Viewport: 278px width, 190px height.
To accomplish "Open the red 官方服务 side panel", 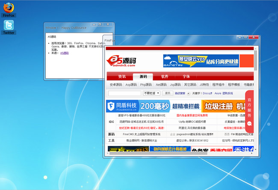I will pyautogui.click(x=249, y=111).
